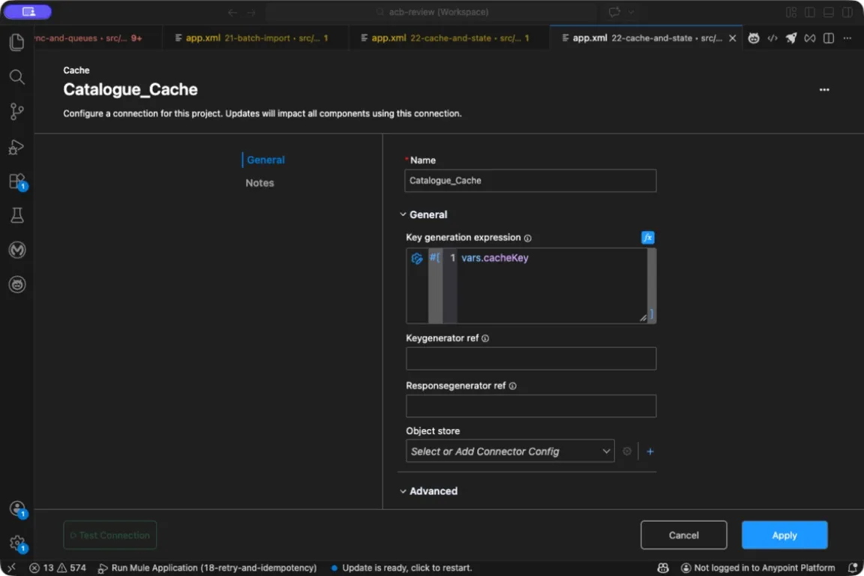Open the chat icon in title bar
864x576 pixels.
[x=614, y=11]
